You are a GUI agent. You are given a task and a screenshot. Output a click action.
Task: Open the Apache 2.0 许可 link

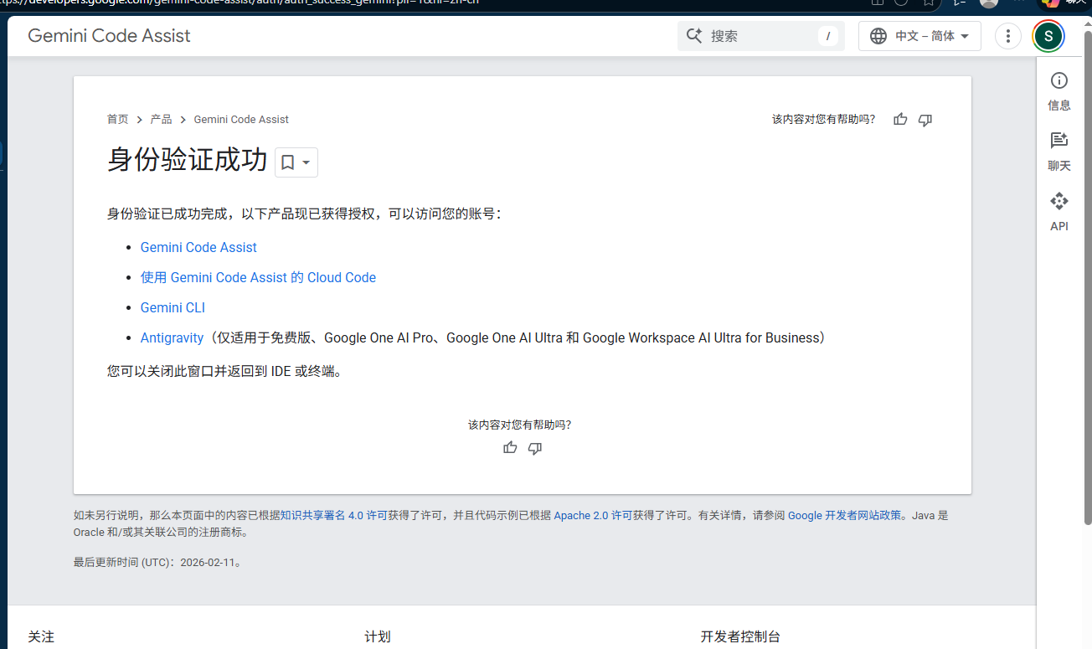(593, 516)
